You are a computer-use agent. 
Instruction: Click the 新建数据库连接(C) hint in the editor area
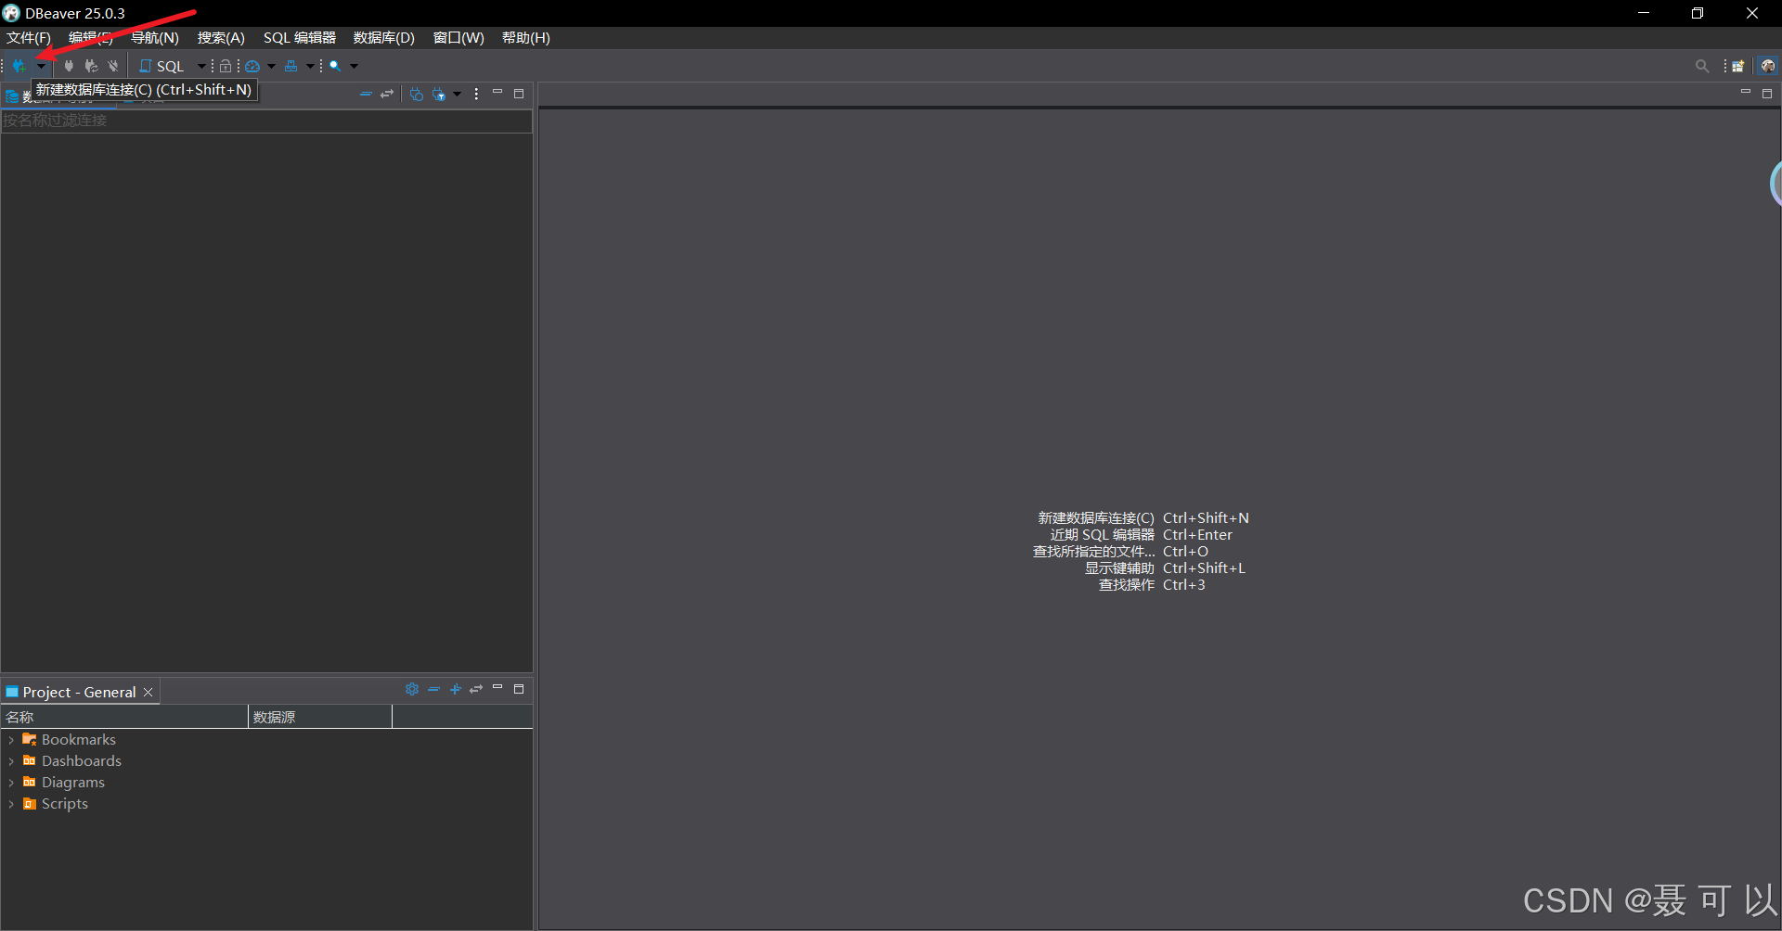(x=1096, y=518)
